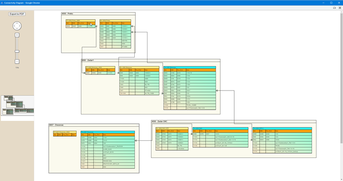Click the first icon at the top-right under the title bar
Image resolution: width=343 pixels, height=181 pixels.
(x=335, y=8)
